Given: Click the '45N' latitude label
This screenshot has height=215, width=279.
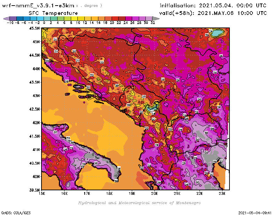Looking at the screenshot, I should (36, 42).
